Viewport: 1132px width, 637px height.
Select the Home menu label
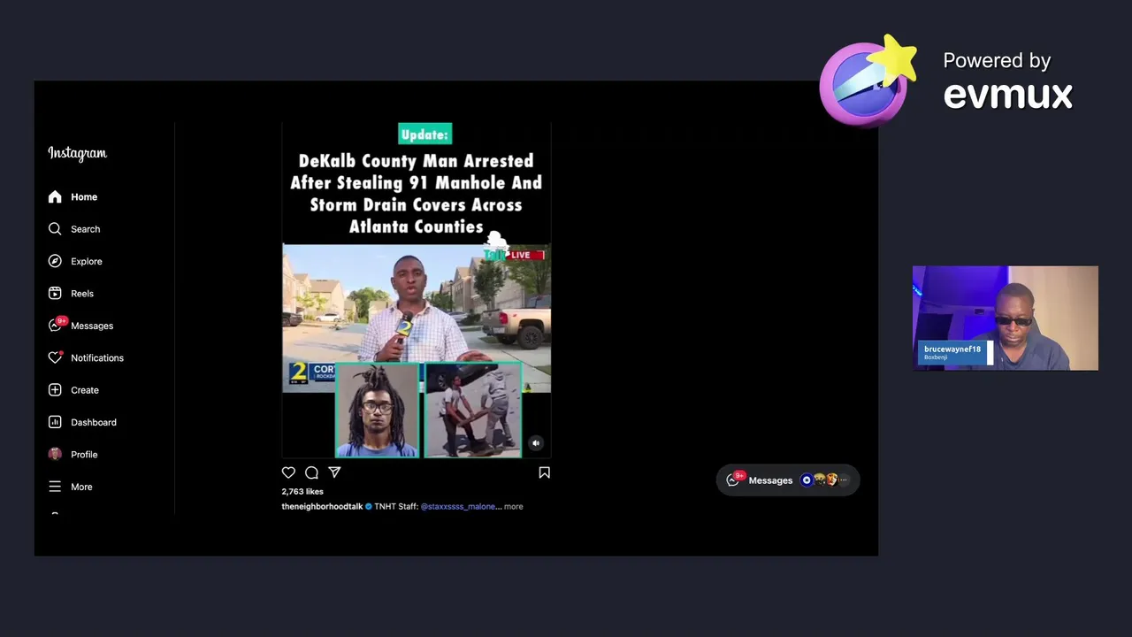coord(84,197)
